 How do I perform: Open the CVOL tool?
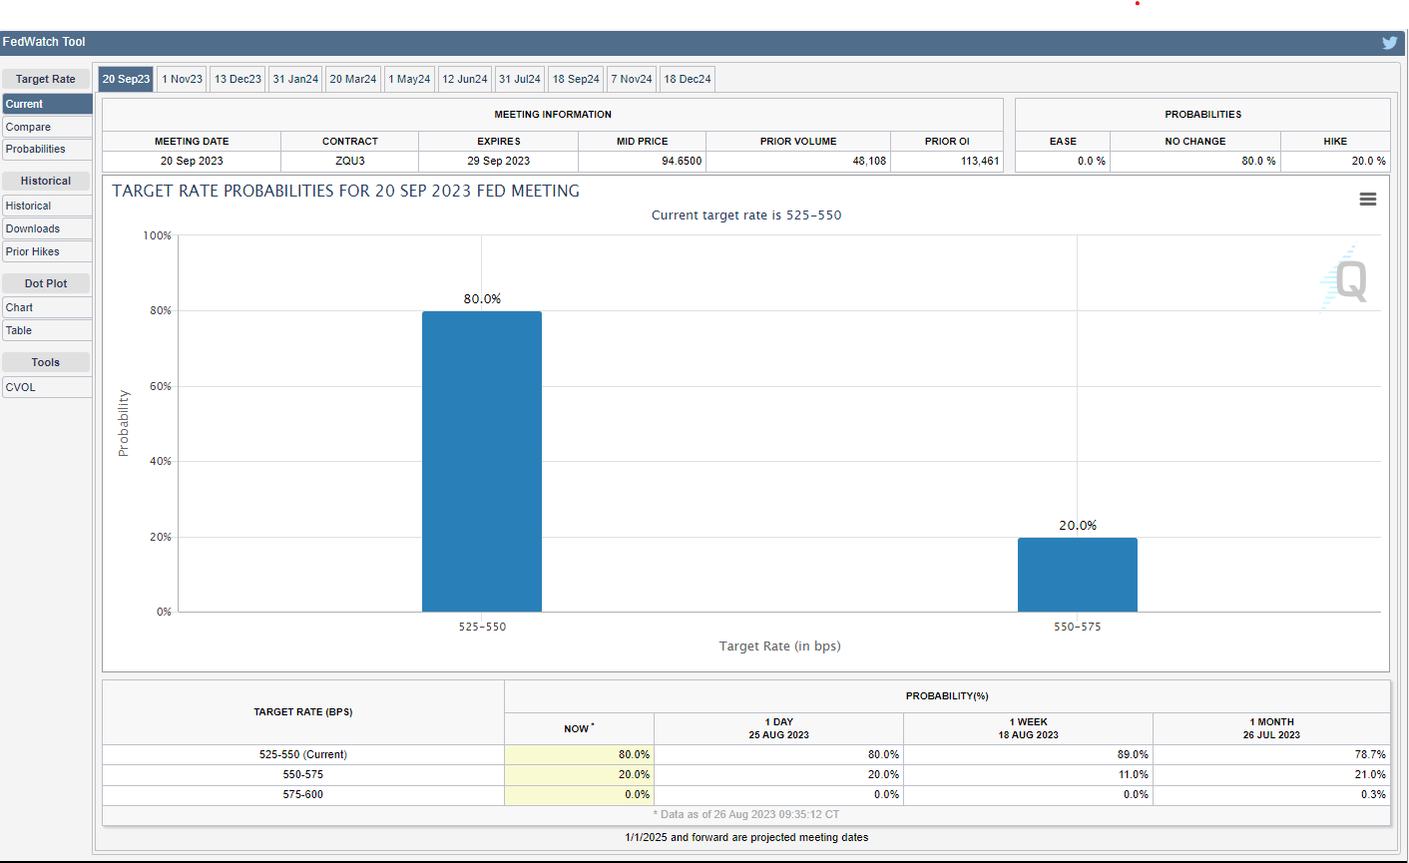(x=46, y=387)
